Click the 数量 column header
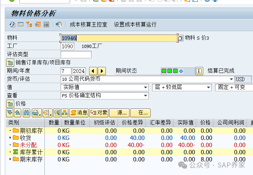 click(x=53, y=123)
